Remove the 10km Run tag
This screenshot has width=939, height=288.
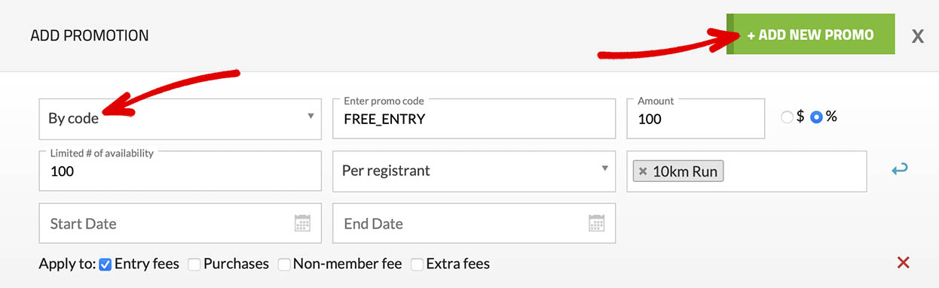(643, 171)
